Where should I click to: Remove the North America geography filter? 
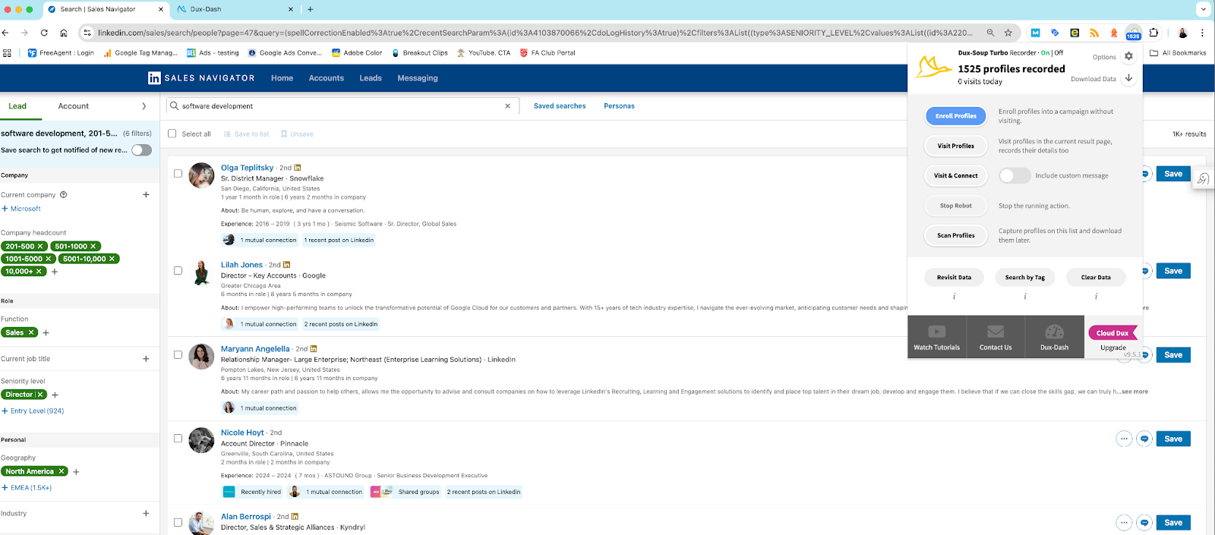click(62, 471)
